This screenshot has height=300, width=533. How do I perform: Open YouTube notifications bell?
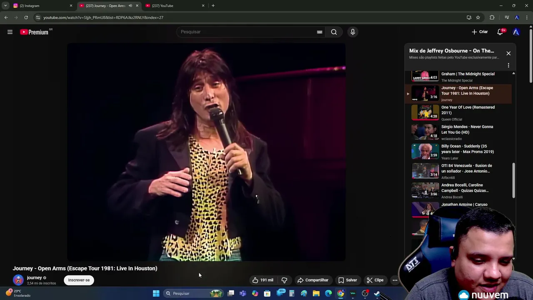click(x=500, y=32)
